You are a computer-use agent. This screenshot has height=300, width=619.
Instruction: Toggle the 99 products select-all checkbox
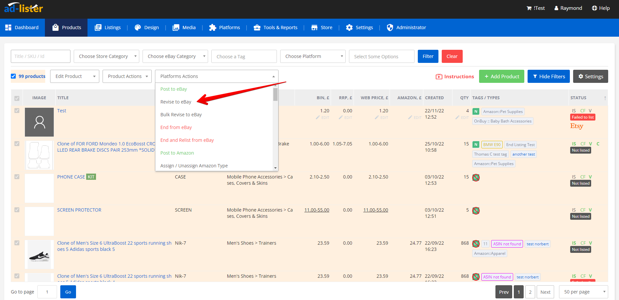(x=13, y=76)
